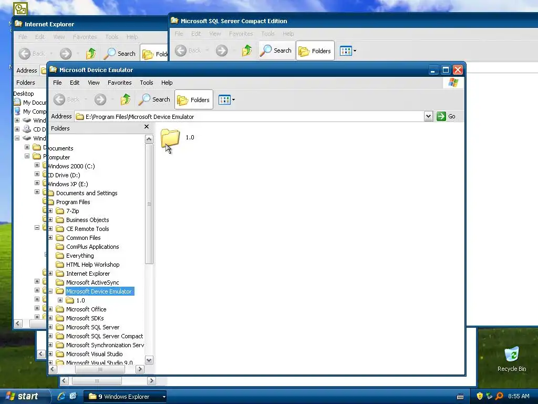The height and width of the screenshot is (404, 538).
Task: Activate the SQL Server Compact Edition title bar
Action: [x=354, y=21]
